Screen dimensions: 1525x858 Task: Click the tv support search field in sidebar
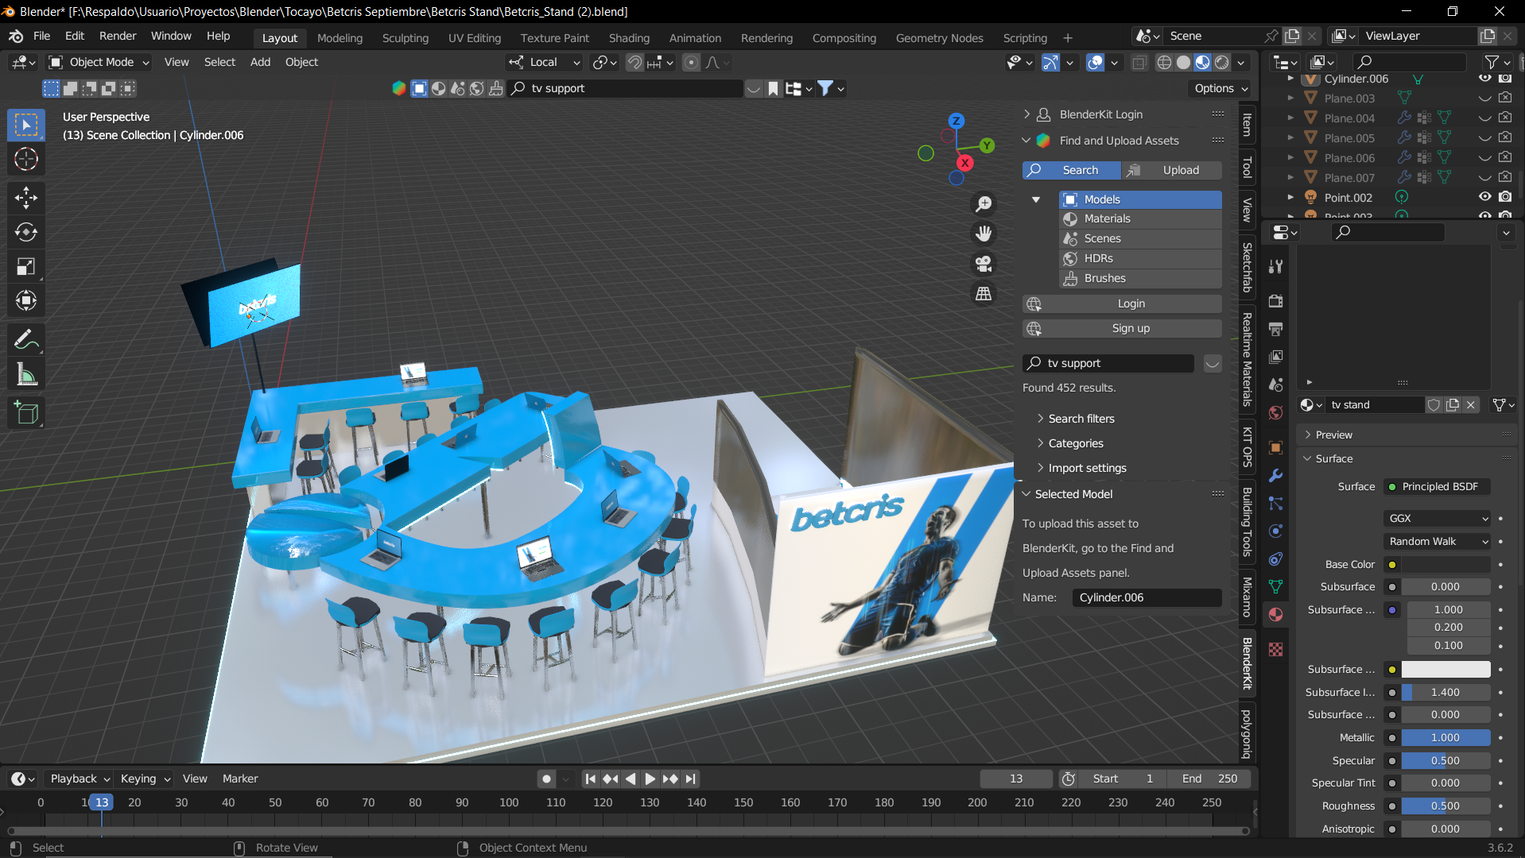(1108, 363)
